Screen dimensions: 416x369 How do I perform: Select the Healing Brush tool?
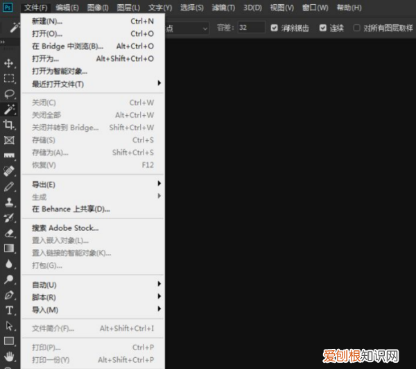[9, 171]
